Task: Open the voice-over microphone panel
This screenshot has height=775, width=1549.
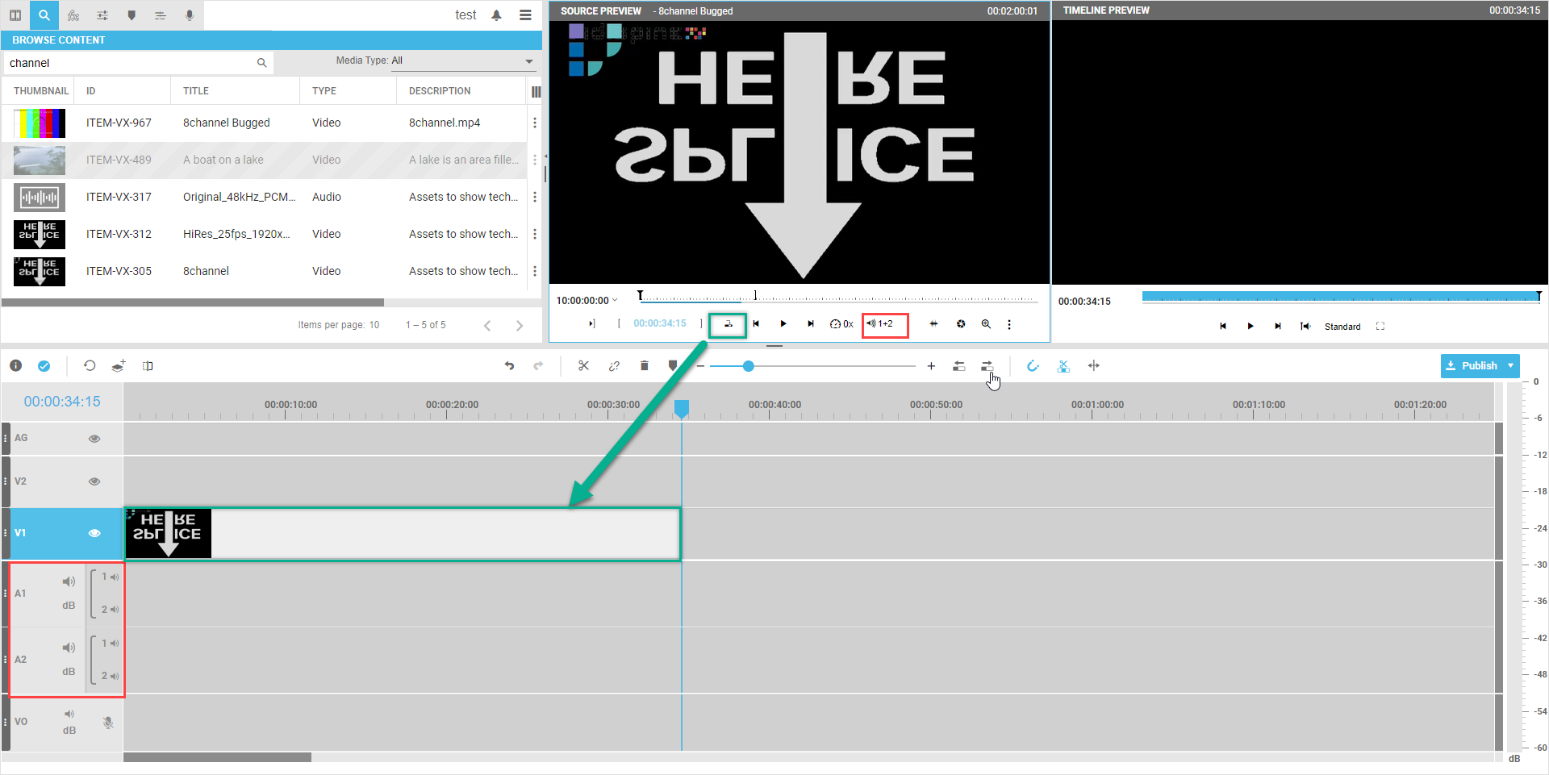Action: pyautogui.click(x=190, y=15)
